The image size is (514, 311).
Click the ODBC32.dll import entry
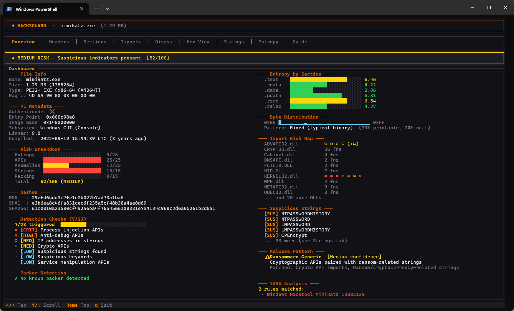pyautogui.click(x=301, y=192)
